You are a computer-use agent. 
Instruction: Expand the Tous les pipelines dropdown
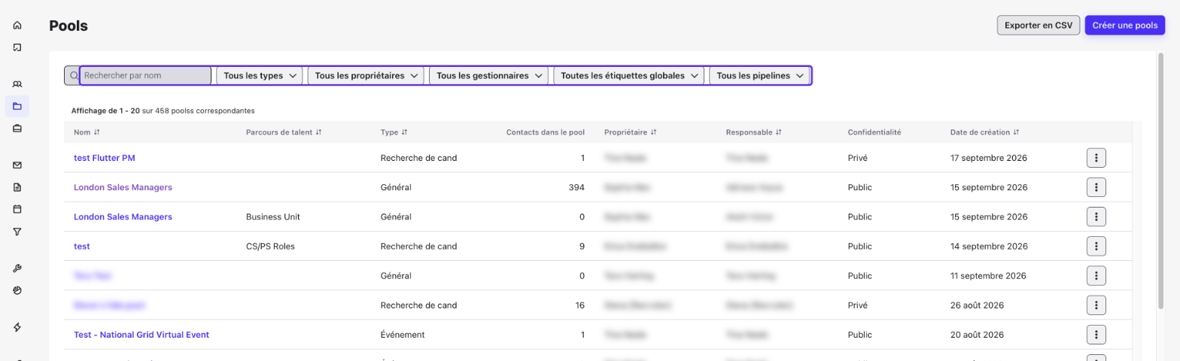click(x=760, y=75)
